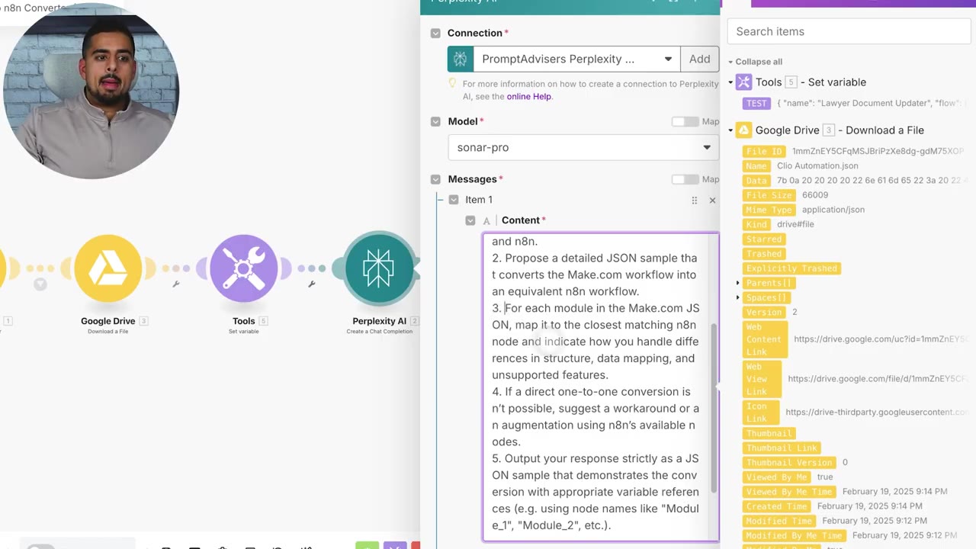Viewport: 976px width, 549px height.
Task: Toggle the Content field checkbox
Action: (470, 220)
